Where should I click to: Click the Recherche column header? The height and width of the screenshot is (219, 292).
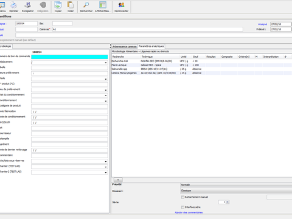click(126, 57)
